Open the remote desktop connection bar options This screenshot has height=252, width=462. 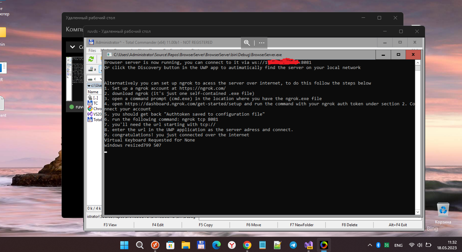[262, 43]
